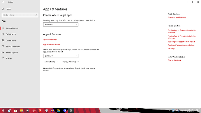Click the Video playback camera icon
Viewport: 201px width, 113px height.
[3, 52]
